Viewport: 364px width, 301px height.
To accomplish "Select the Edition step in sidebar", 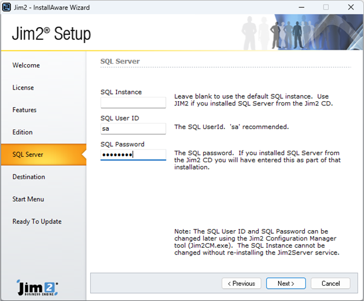I will pos(22,132).
